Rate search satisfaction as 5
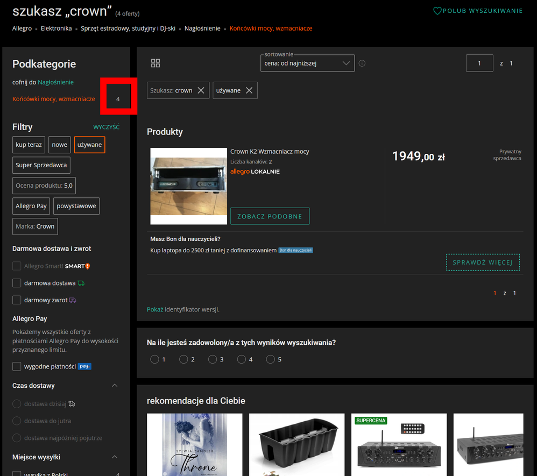 coord(271,359)
